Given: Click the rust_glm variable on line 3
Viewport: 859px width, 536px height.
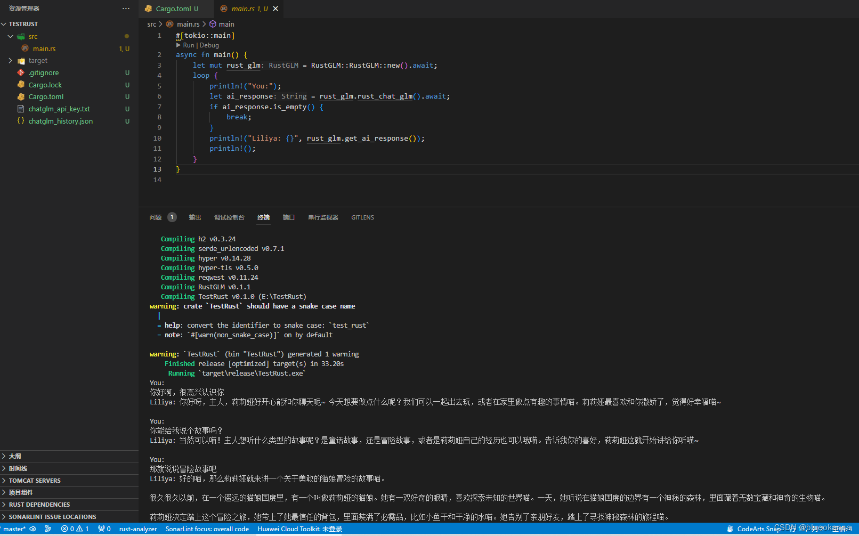Looking at the screenshot, I should coord(244,66).
